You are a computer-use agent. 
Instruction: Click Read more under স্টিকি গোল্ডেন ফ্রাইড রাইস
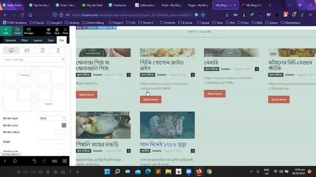coord(151,99)
